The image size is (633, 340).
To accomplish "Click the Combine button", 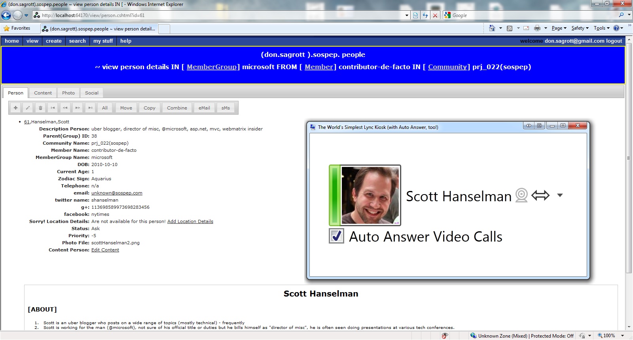I will click(177, 108).
